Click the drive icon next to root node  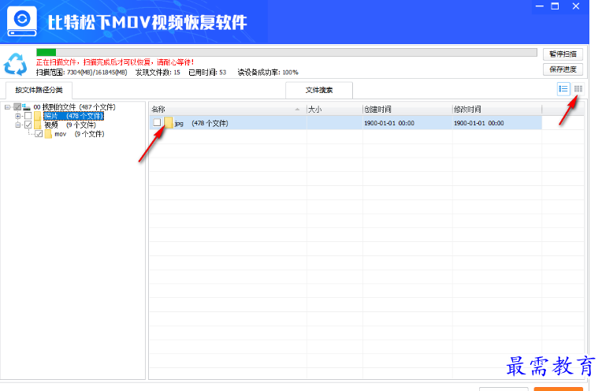point(26,106)
